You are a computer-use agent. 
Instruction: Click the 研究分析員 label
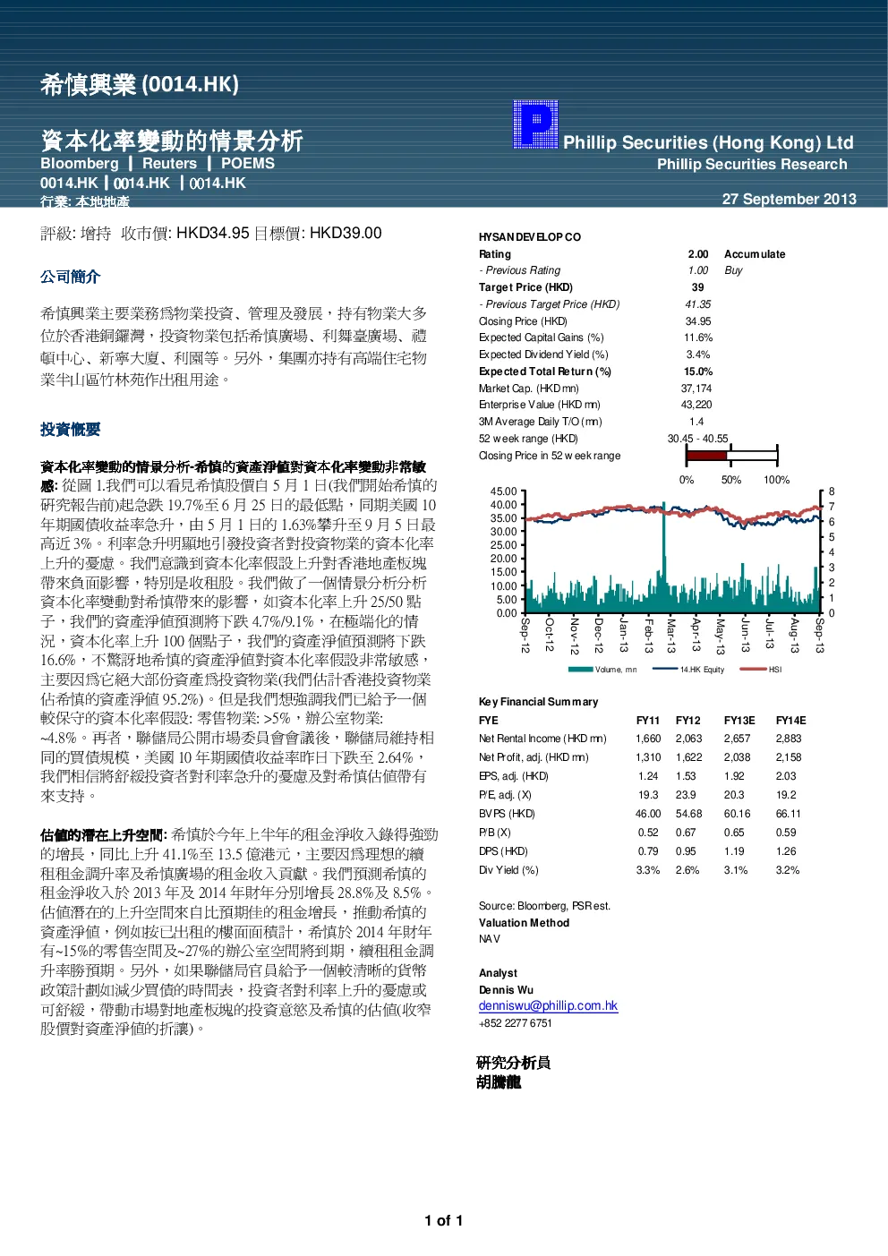click(x=513, y=1063)
